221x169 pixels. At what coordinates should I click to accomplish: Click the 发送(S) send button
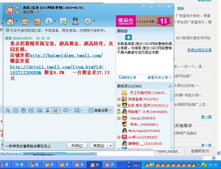99,146
